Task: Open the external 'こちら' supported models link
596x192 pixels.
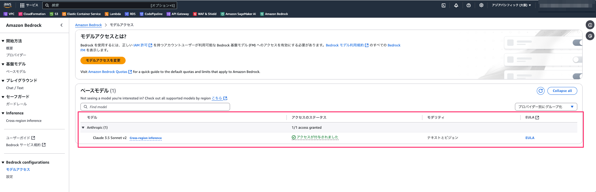Action: pyautogui.click(x=219, y=98)
